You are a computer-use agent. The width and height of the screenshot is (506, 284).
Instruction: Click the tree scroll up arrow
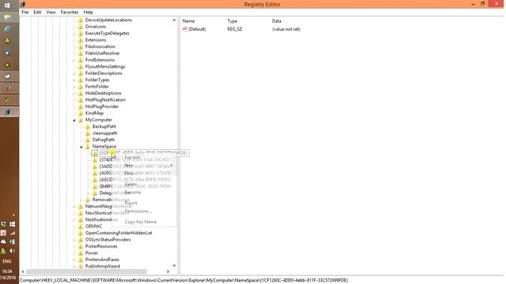coord(174,20)
